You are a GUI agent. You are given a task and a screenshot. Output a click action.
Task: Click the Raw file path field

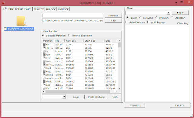[x=72, y=21]
